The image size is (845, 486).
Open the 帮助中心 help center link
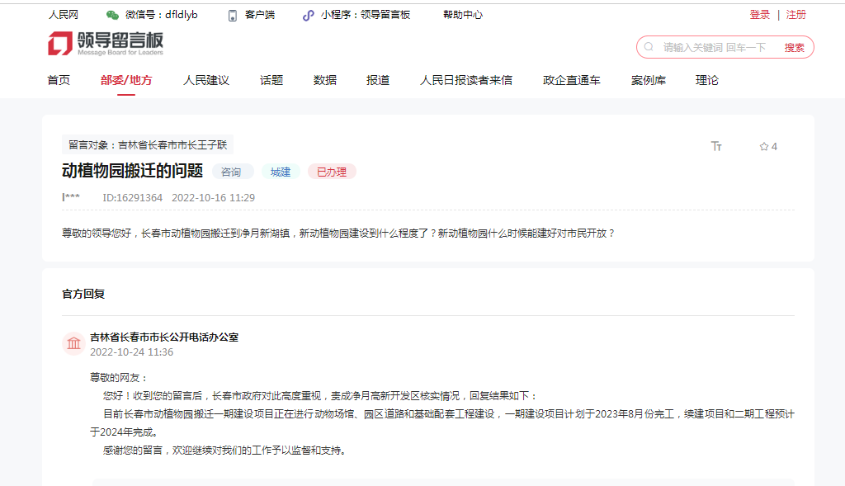tap(463, 15)
